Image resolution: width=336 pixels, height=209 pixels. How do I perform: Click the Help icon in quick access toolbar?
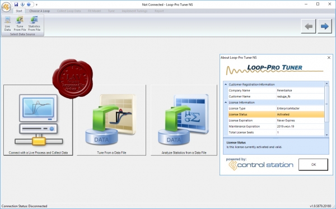tap(29, 4)
